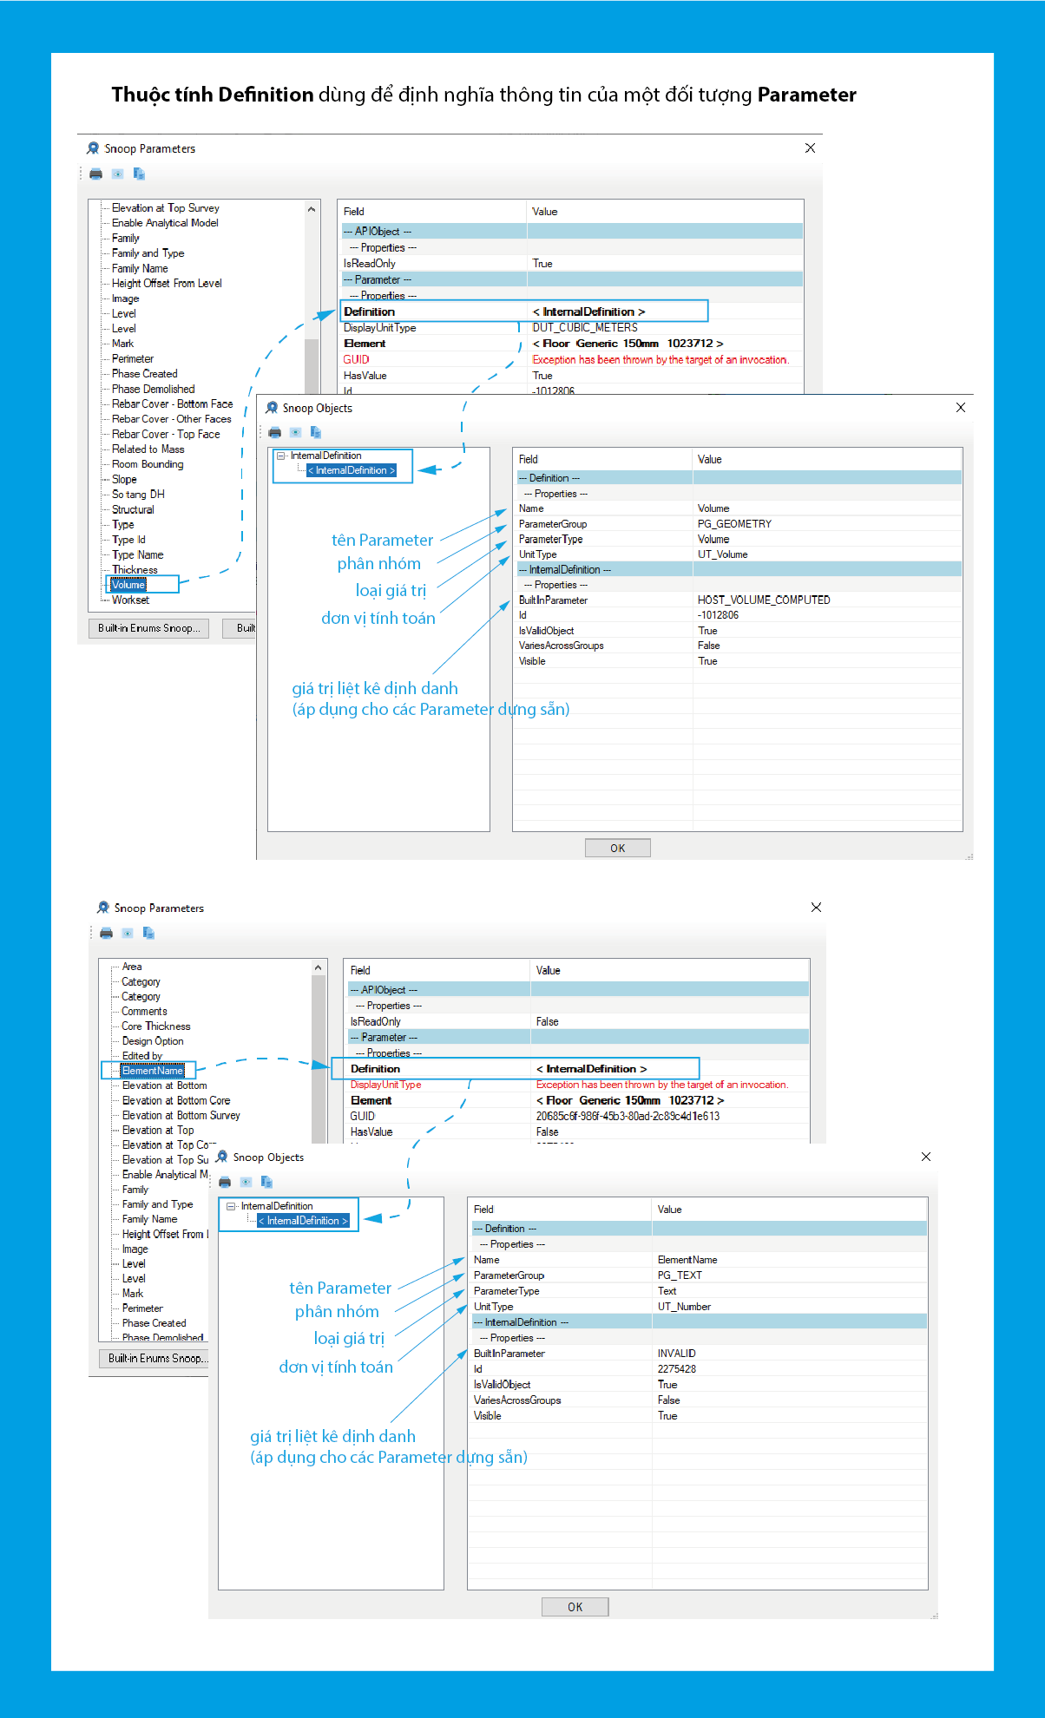Collapse InternalDefinition tree node in PG_GEOMETRY Snoop Objects

coord(281,456)
